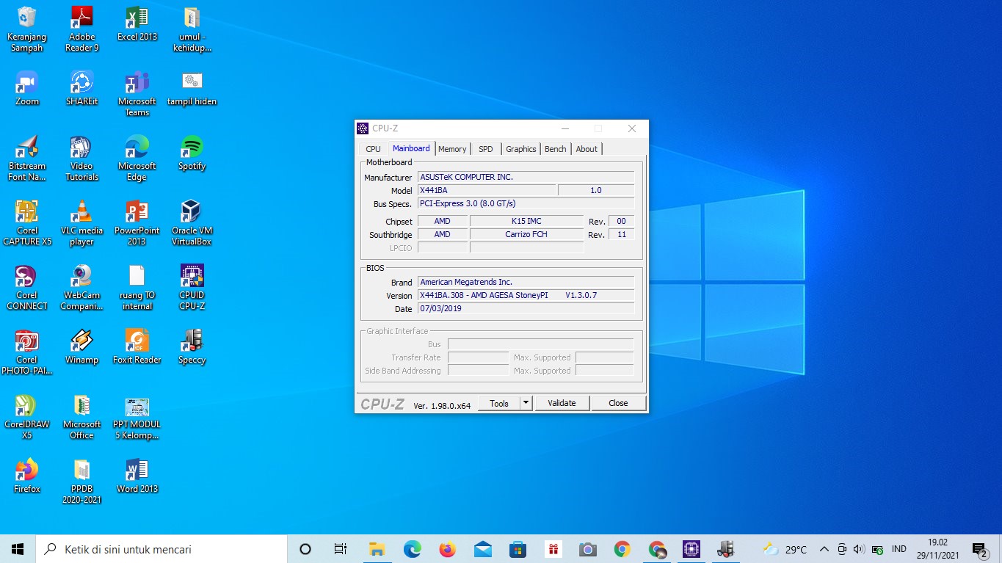Launch CPUID CPU-Z desktop shortcut
The height and width of the screenshot is (563, 1002).
(192, 287)
